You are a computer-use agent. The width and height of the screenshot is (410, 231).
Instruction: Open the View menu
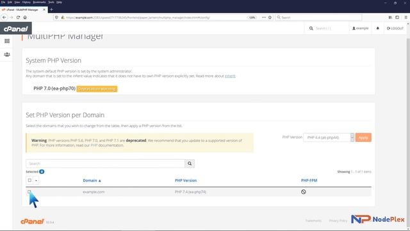click(17, 2)
